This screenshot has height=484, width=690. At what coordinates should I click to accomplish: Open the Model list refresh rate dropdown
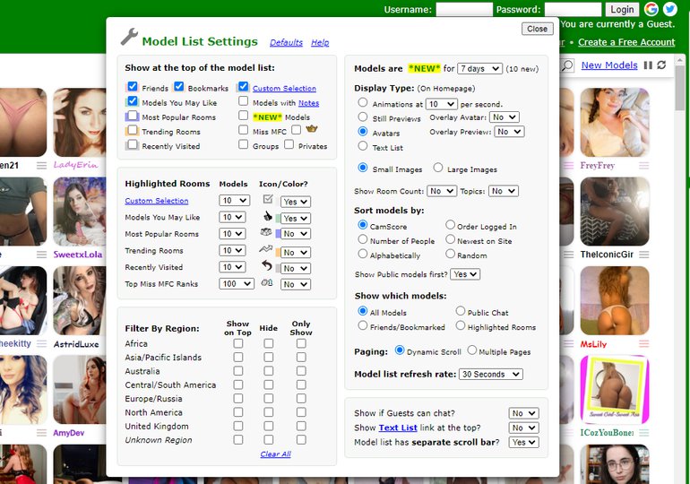(x=491, y=374)
